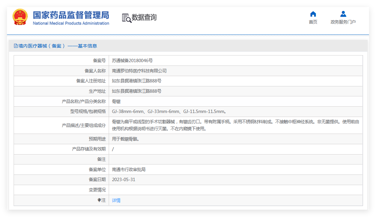Select 用于截锯骨骼。 intended use
The width and height of the screenshot is (376, 217).
[125, 139]
